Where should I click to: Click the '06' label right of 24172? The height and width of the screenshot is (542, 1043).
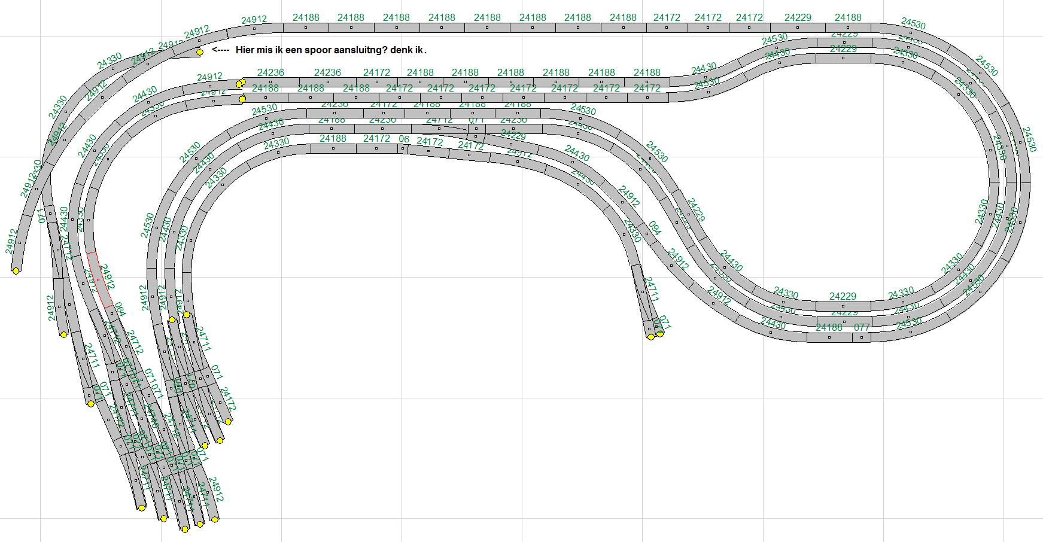tap(404, 139)
